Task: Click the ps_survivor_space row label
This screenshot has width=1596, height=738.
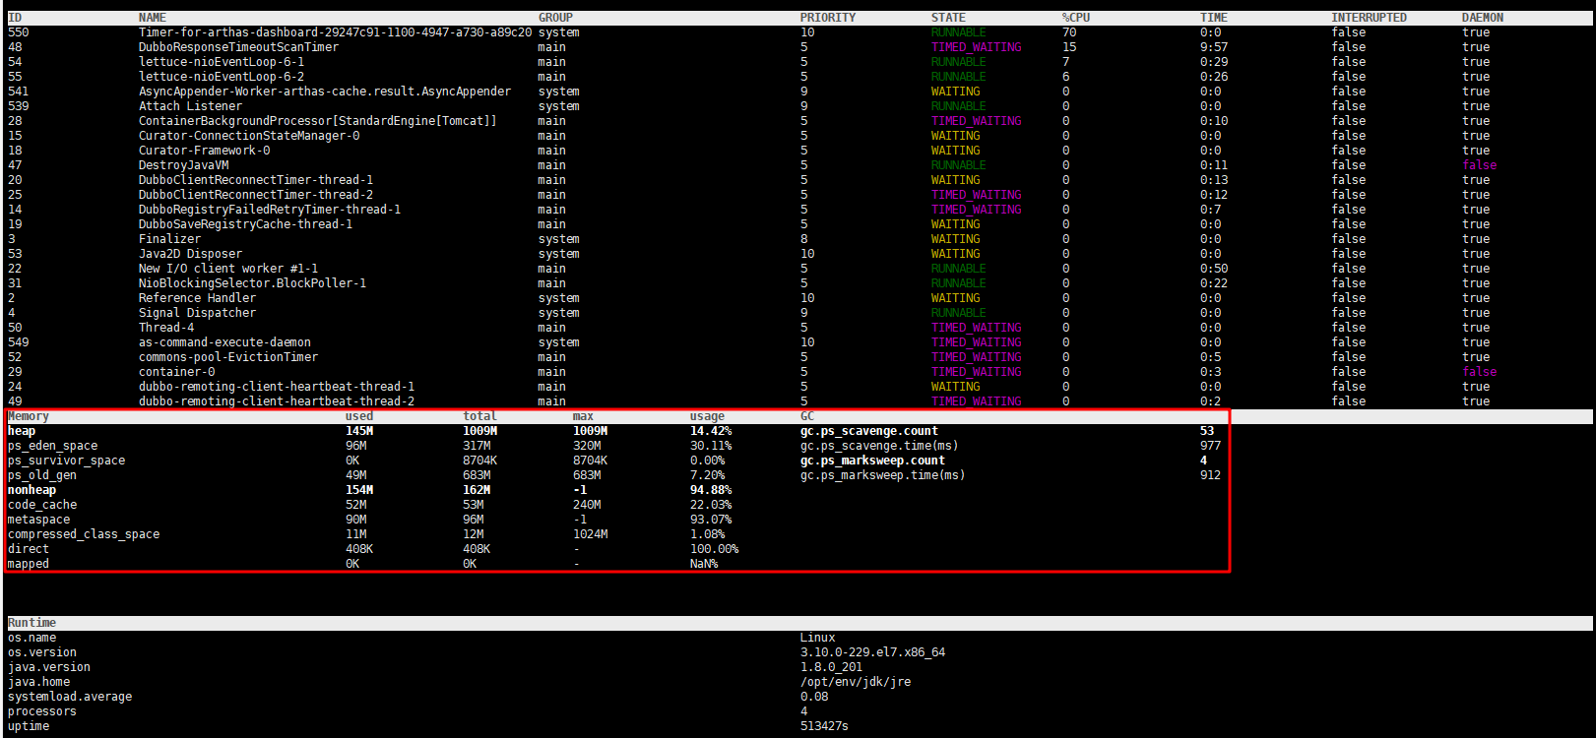Action: (67, 461)
